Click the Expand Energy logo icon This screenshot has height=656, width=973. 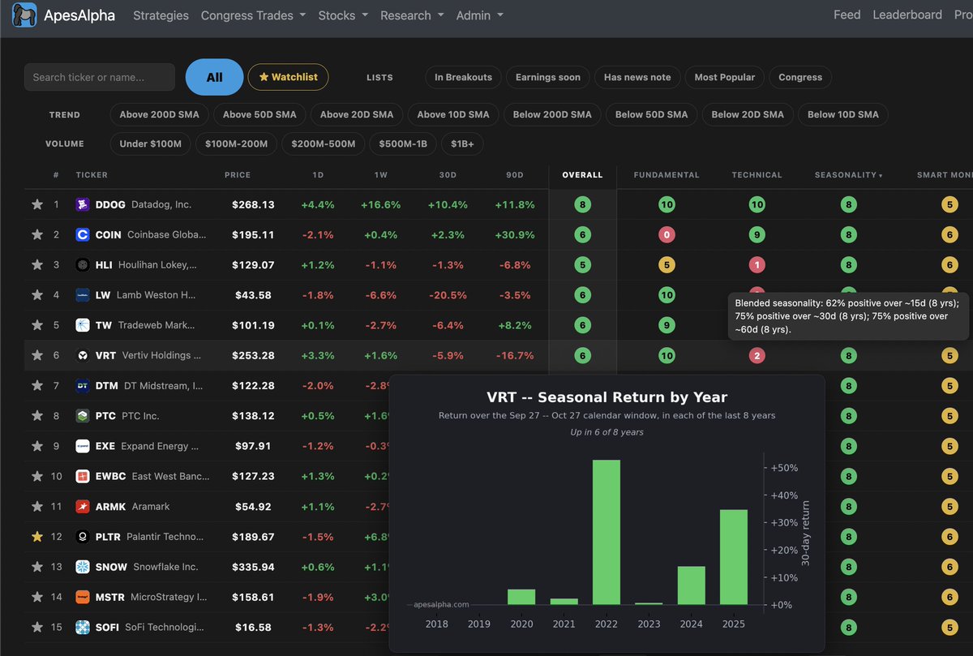[82, 446]
